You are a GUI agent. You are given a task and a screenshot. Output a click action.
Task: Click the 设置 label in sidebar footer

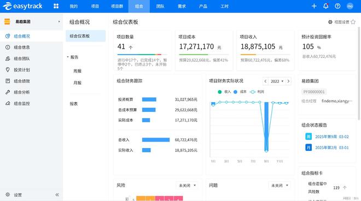click(x=18, y=195)
